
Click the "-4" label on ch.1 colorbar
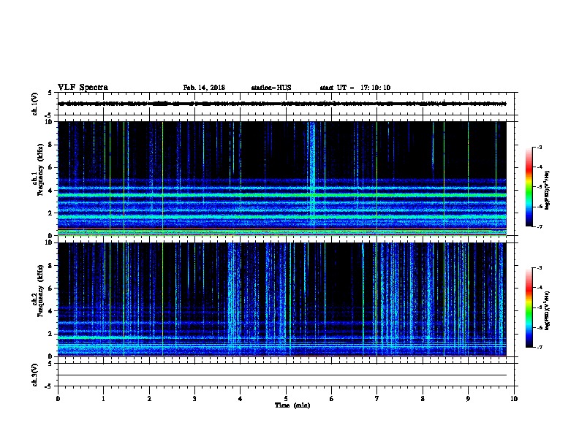(x=539, y=167)
